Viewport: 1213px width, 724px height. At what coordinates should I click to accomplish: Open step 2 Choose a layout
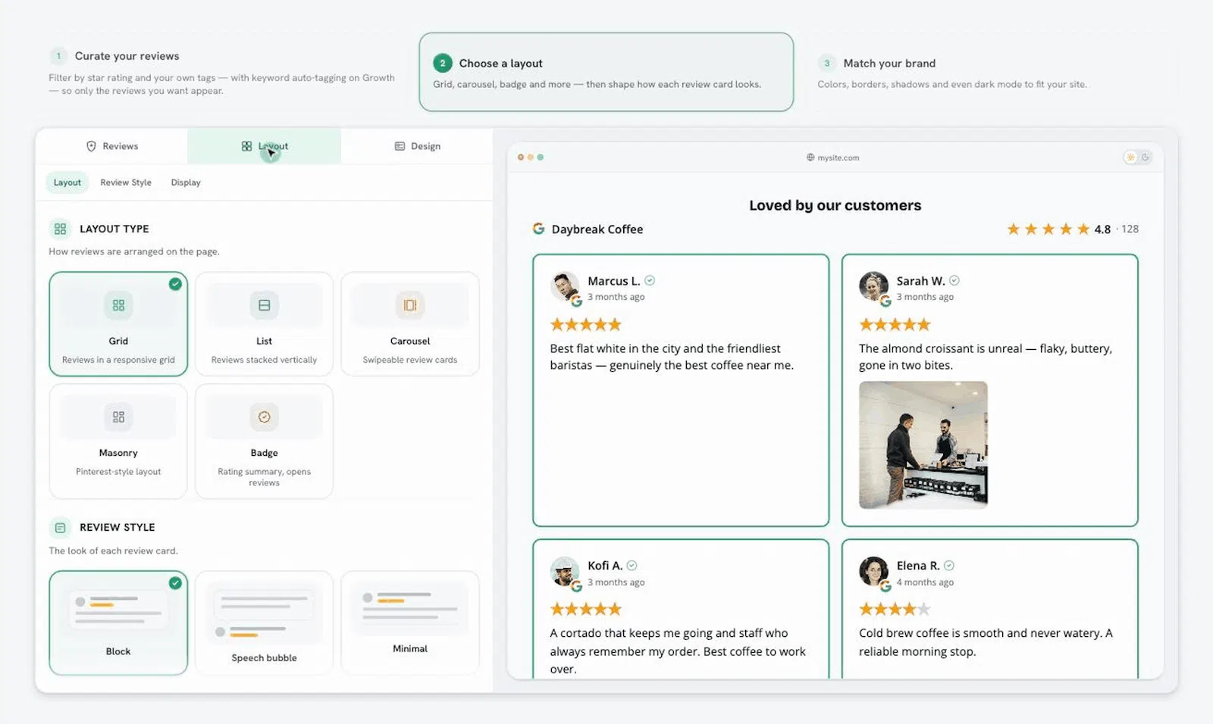click(606, 72)
